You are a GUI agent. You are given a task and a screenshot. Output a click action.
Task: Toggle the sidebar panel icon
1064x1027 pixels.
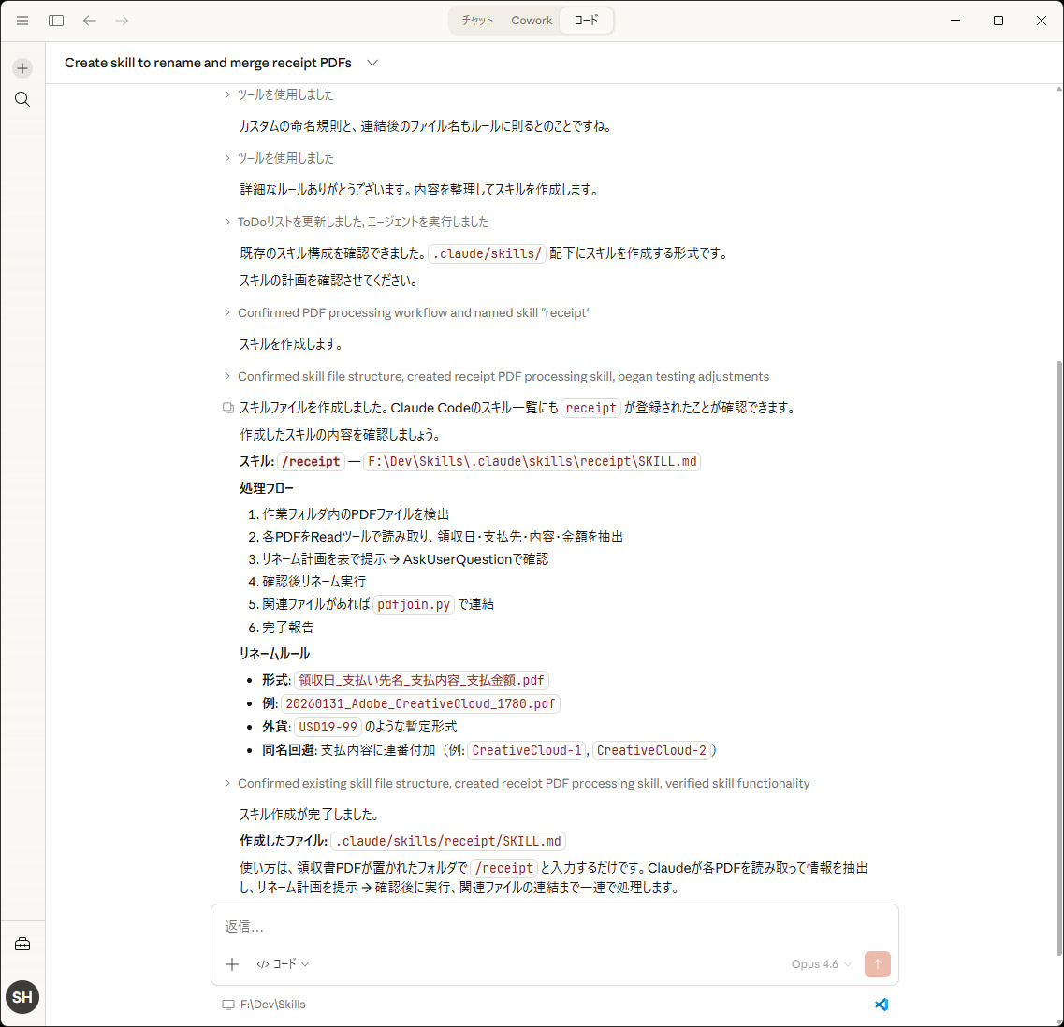pyautogui.click(x=56, y=21)
